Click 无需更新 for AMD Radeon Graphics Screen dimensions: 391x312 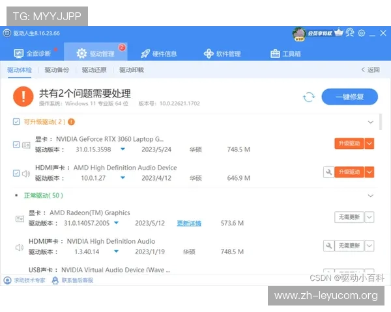point(349,217)
